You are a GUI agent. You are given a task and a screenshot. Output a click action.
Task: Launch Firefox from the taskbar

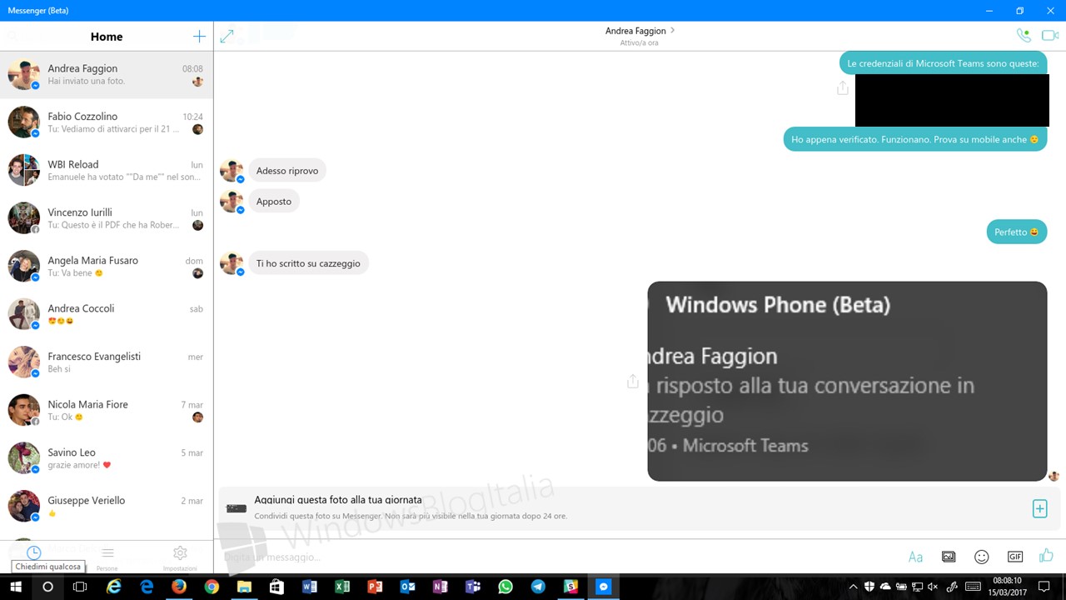[x=179, y=587]
